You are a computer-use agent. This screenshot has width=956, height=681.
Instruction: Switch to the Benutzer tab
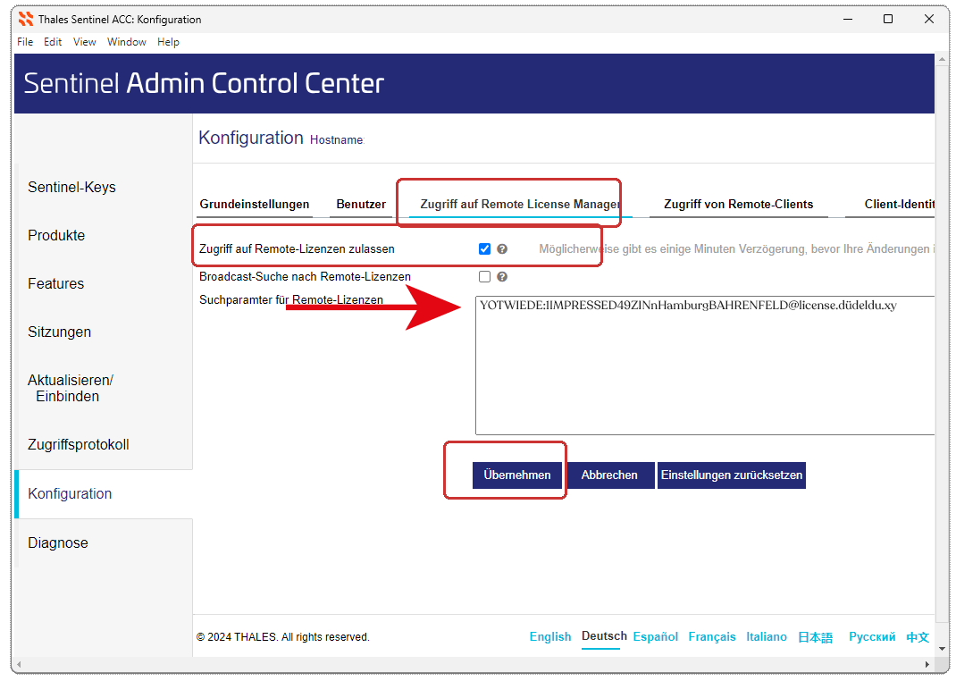361,205
